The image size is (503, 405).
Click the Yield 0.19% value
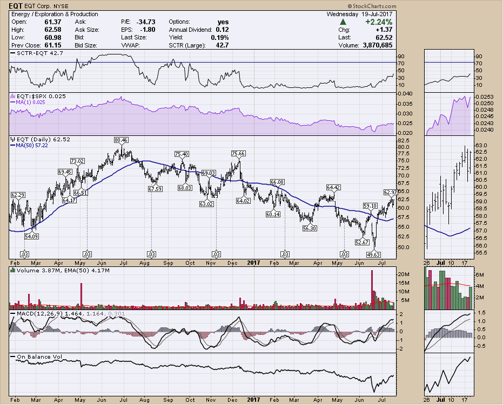[220, 37]
